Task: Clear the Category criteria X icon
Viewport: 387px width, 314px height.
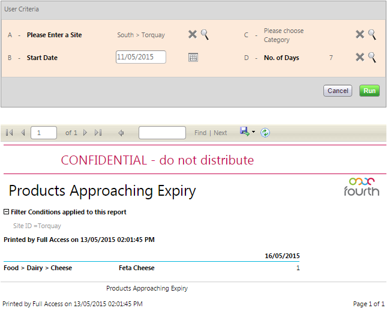Action: pyautogui.click(x=360, y=35)
